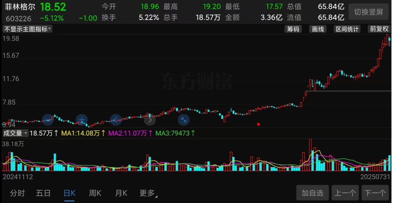Toggle the 前复权 price adjustment option
The height and width of the screenshot is (203, 394).
coord(379,29)
